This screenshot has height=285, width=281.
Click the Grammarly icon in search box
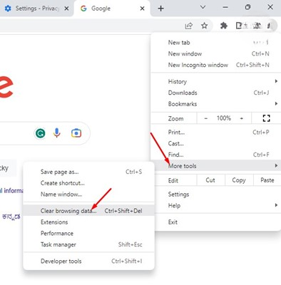tap(40, 133)
